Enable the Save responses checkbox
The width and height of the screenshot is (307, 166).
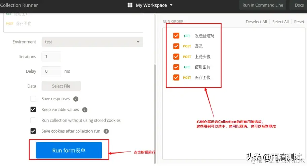[33, 99]
